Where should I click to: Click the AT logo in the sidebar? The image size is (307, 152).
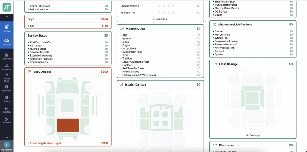(7, 7)
